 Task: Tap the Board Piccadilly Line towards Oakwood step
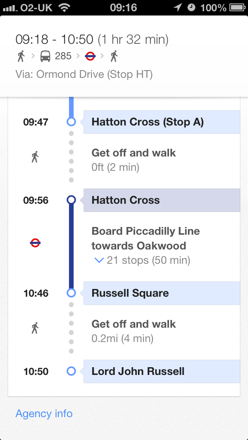[145, 239]
